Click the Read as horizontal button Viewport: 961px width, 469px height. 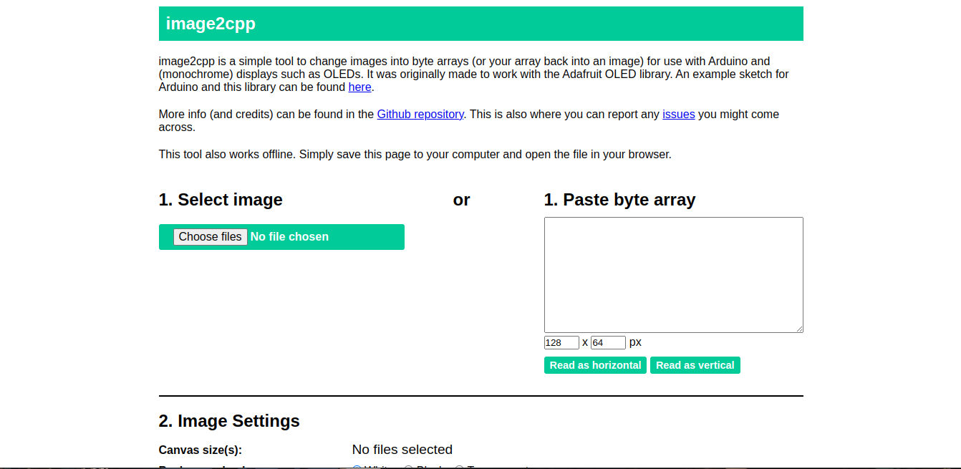pos(595,364)
